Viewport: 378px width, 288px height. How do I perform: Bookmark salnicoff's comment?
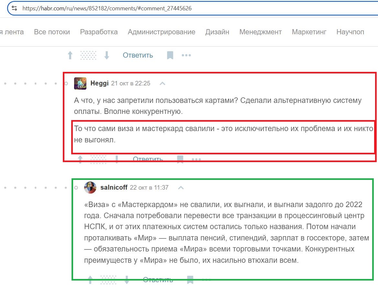(x=190, y=280)
